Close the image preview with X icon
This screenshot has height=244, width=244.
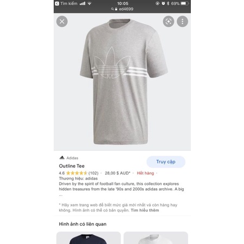coord(62,22)
